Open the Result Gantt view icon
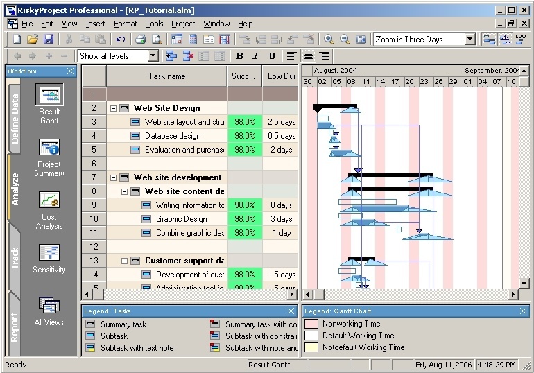The height and width of the screenshot is (373, 534). tap(49, 96)
